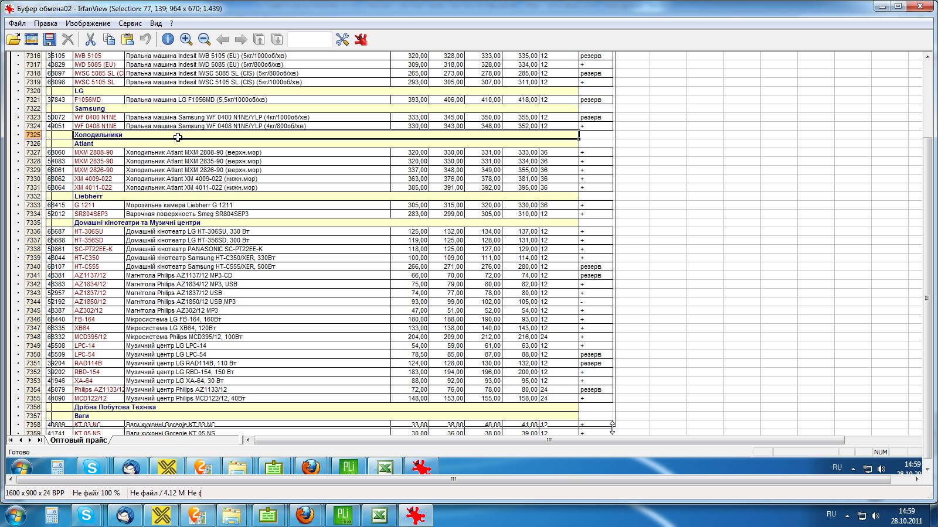Open the Изображение menu
938x527 pixels.
pos(88,23)
